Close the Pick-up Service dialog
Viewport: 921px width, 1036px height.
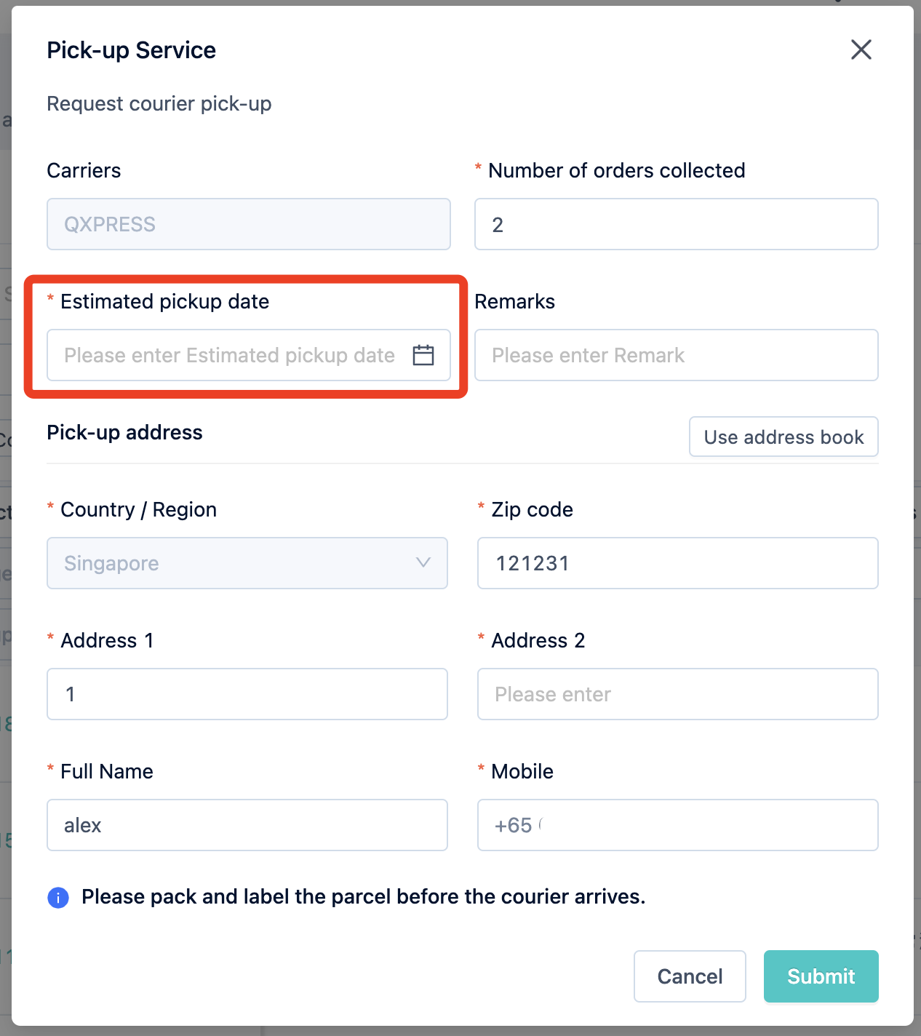pos(861,49)
